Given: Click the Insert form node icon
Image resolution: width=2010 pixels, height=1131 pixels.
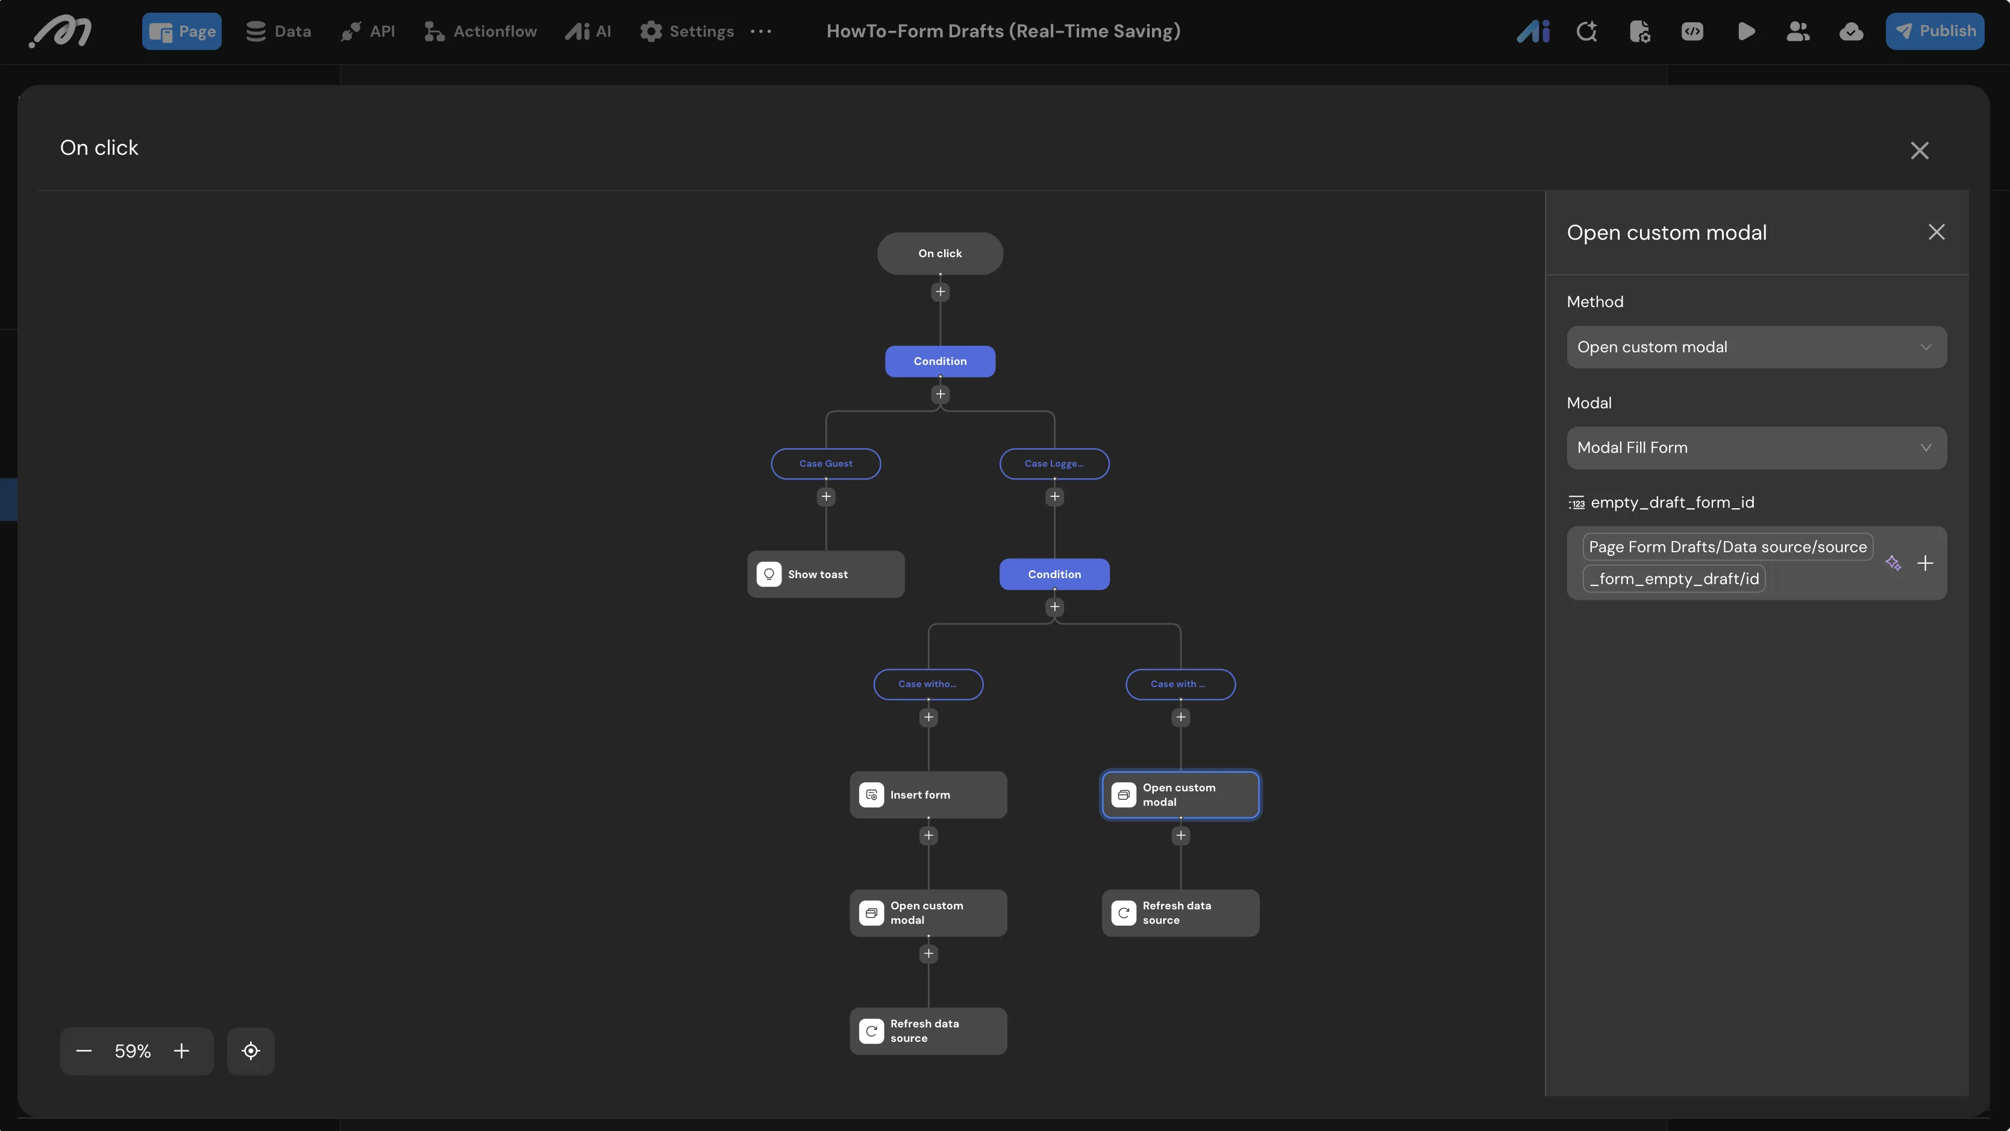Looking at the screenshot, I should (x=871, y=795).
